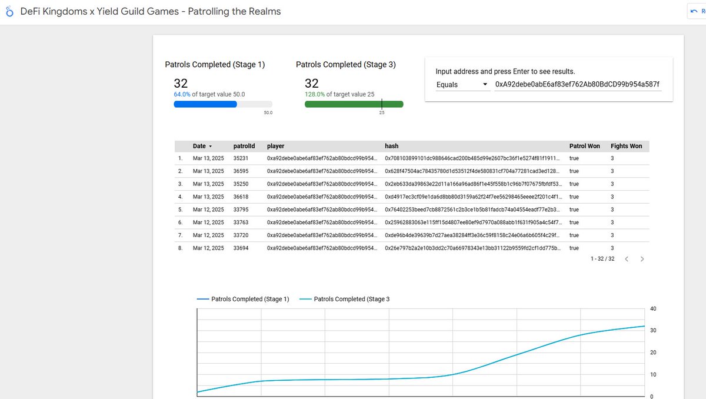The image size is (706, 399).
Task: Click patrolId 33694 cell
Action: [x=241, y=248]
